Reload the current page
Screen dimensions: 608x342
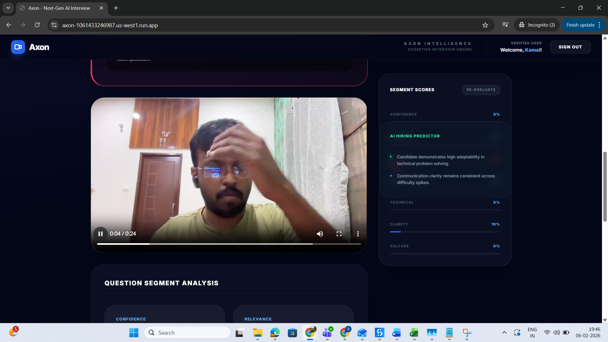(x=37, y=25)
